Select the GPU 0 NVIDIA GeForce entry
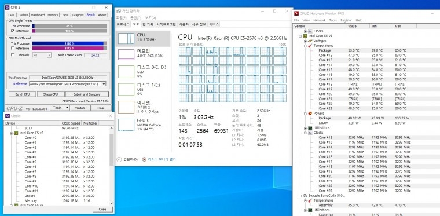The image size is (440, 216). click(142, 125)
